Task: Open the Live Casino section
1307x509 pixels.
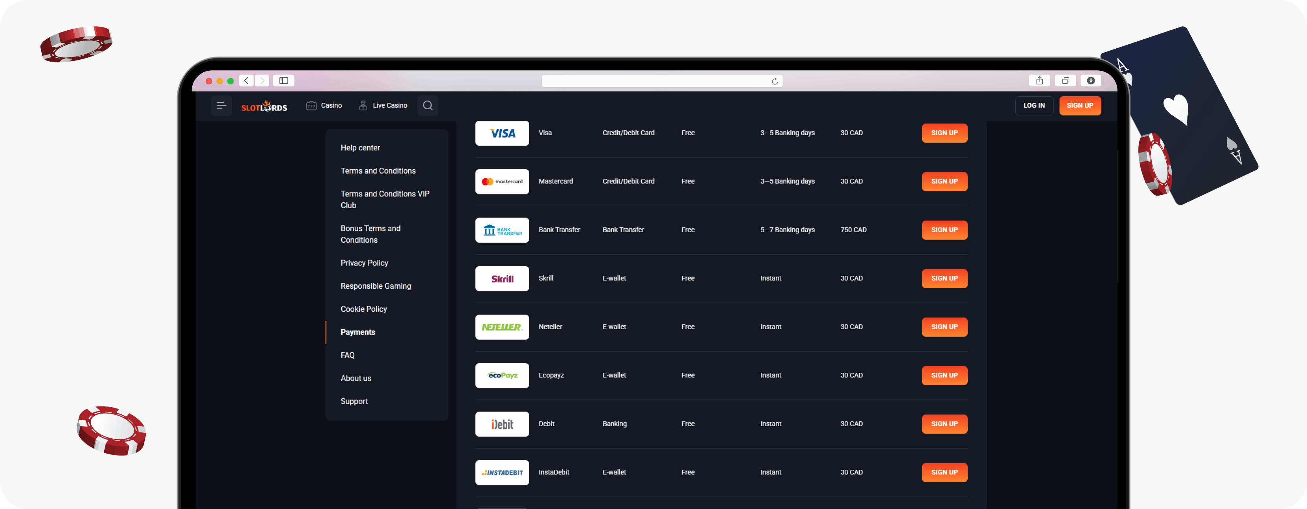Action: click(x=383, y=105)
